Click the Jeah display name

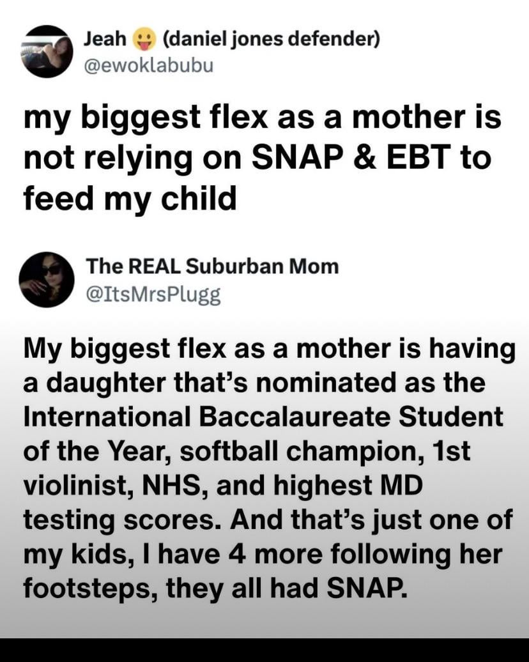click(x=105, y=42)
